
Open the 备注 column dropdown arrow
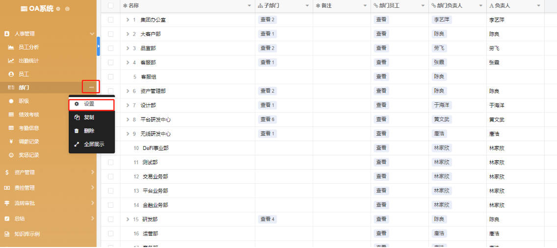point(365,6)
